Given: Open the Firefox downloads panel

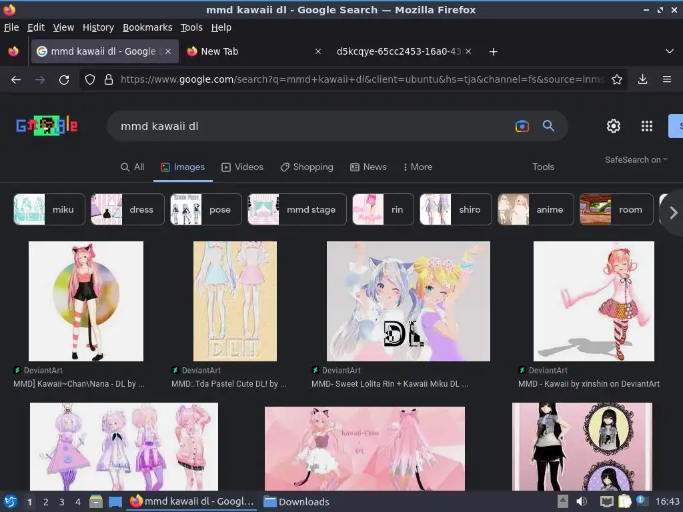Looking at the screenshot, I should coord(642,79).
